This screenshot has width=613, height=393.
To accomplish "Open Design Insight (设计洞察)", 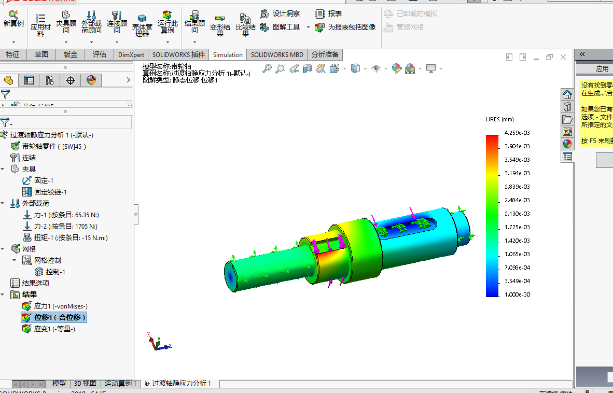I will (280, 13).
